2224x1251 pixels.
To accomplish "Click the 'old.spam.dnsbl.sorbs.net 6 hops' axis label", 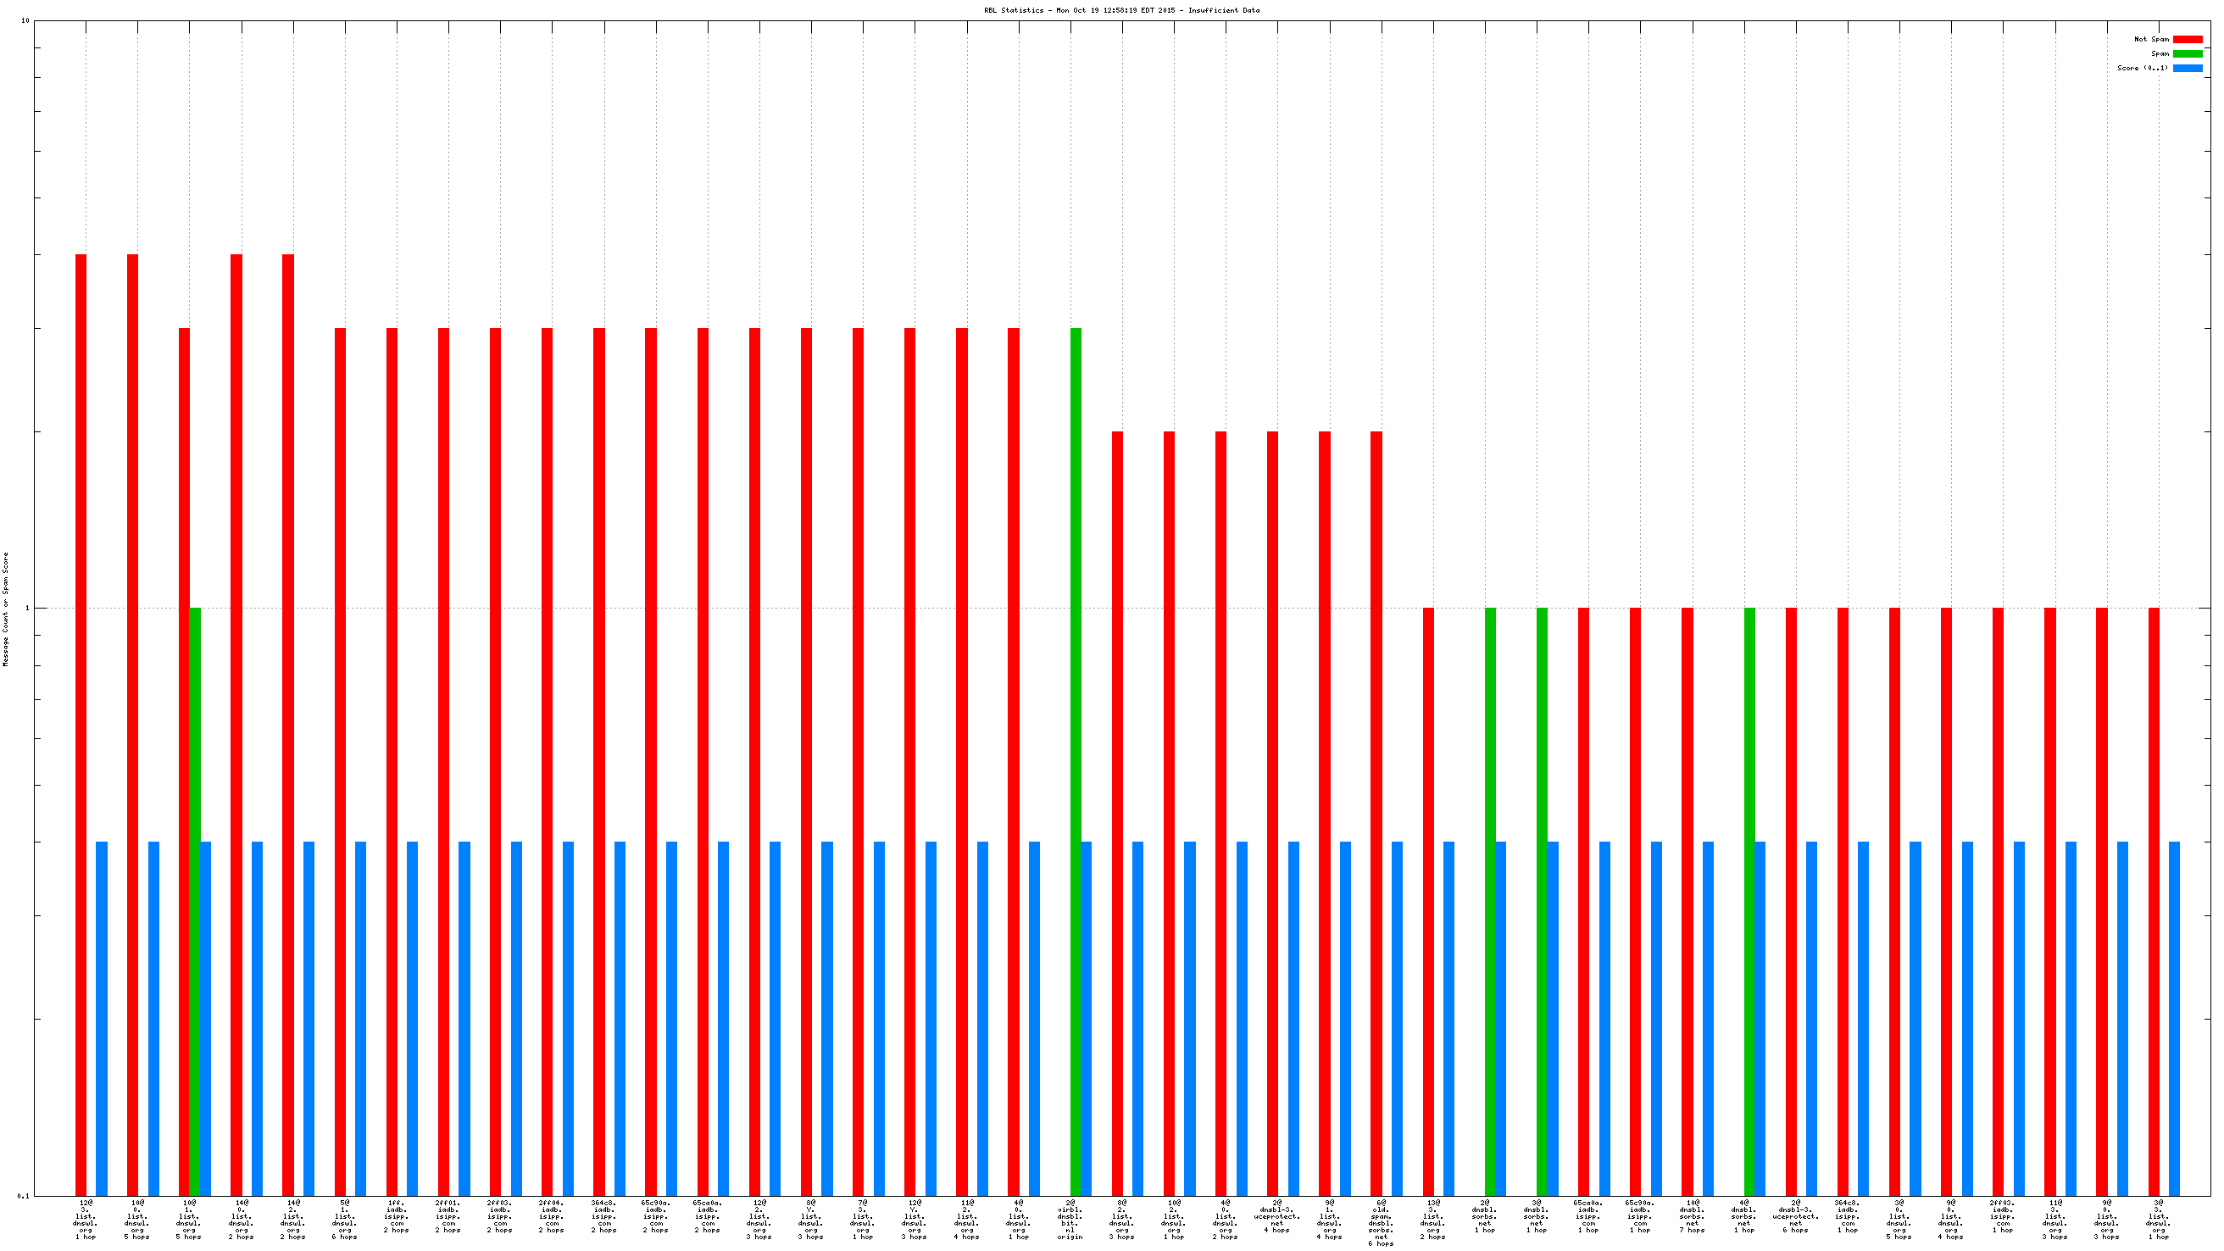I will (x=1381, y=1223).
